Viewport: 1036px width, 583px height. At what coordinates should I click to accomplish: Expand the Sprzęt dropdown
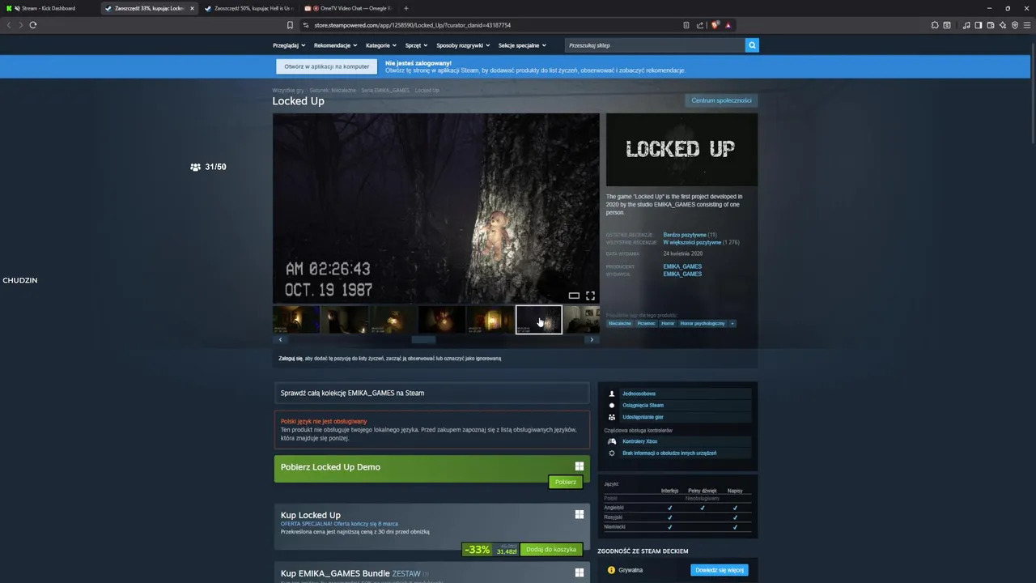(416, 45)
